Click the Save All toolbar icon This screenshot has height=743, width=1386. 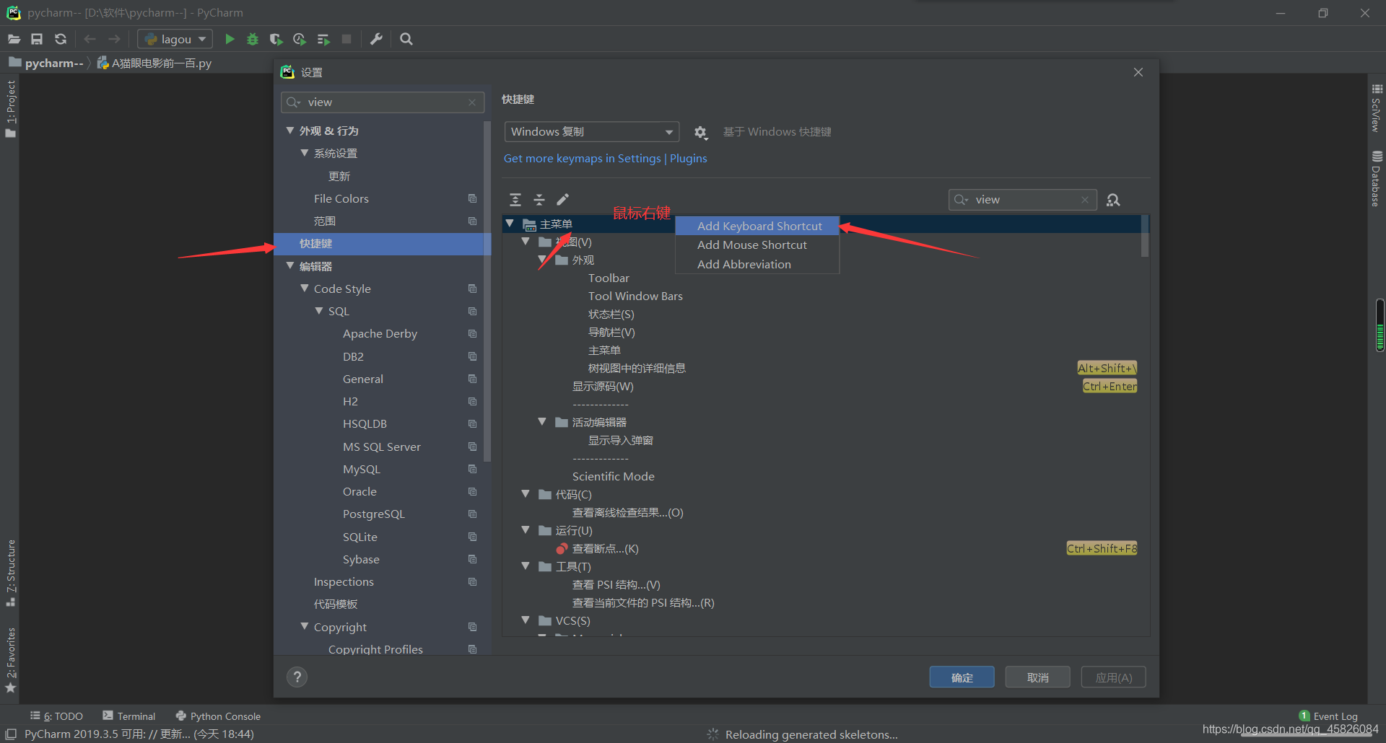click(37, 39)
